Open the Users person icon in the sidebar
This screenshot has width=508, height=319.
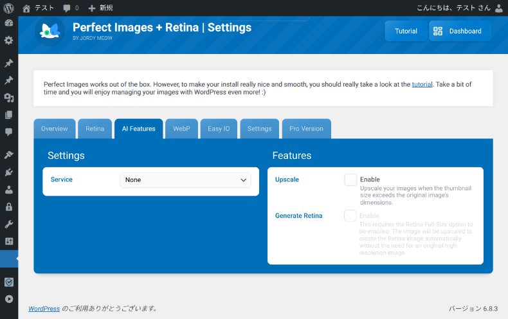pos(9,189)
